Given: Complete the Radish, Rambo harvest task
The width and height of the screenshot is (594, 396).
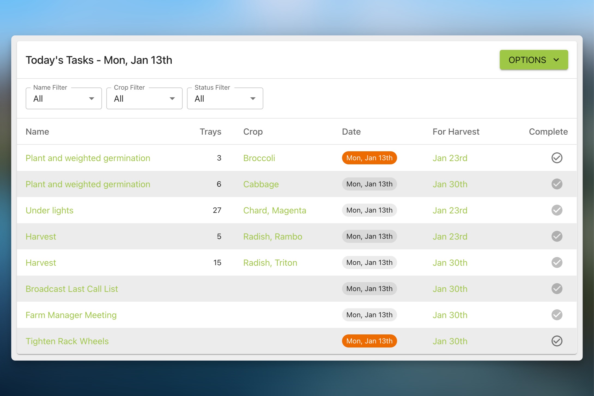Looking at the screenshot, I should [x=557, y=236].
